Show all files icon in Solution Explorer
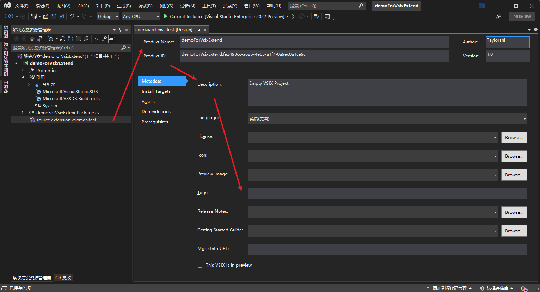 click(x=86, y=39)
